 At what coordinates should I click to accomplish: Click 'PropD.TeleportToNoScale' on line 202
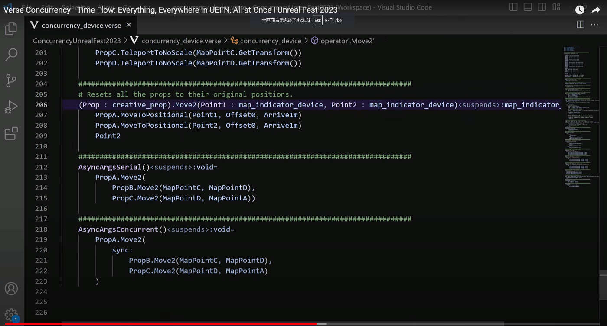point(144,63)
